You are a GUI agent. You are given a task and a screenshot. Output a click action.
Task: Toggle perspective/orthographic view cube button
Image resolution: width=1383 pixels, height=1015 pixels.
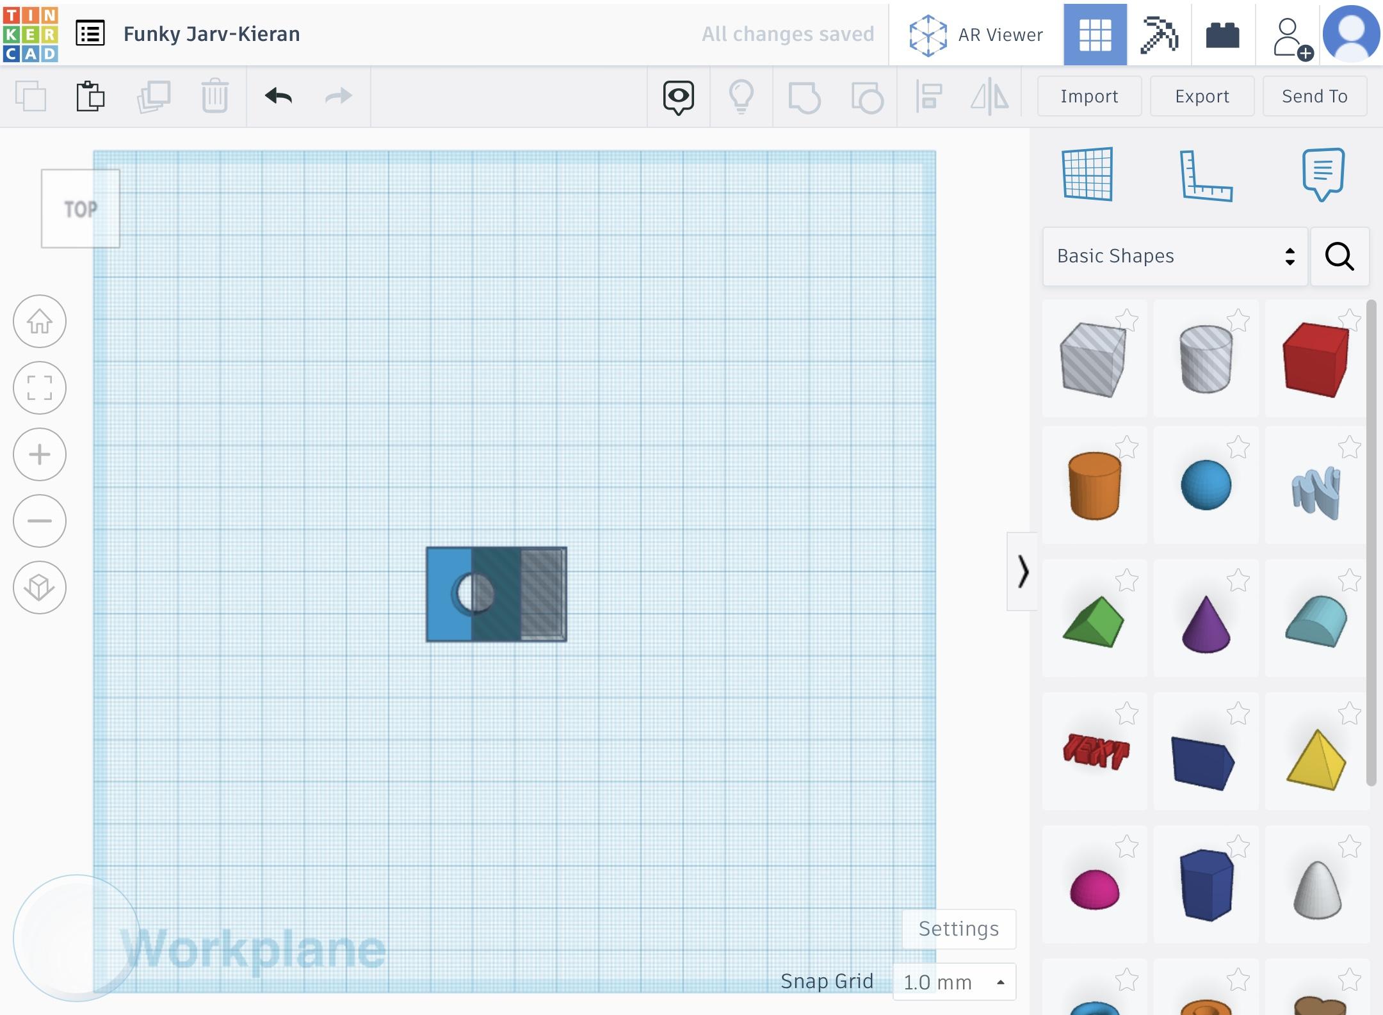coord(40,587)
